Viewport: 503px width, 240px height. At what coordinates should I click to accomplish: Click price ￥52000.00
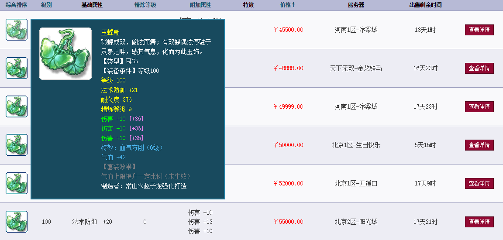[x=288, y=183]
